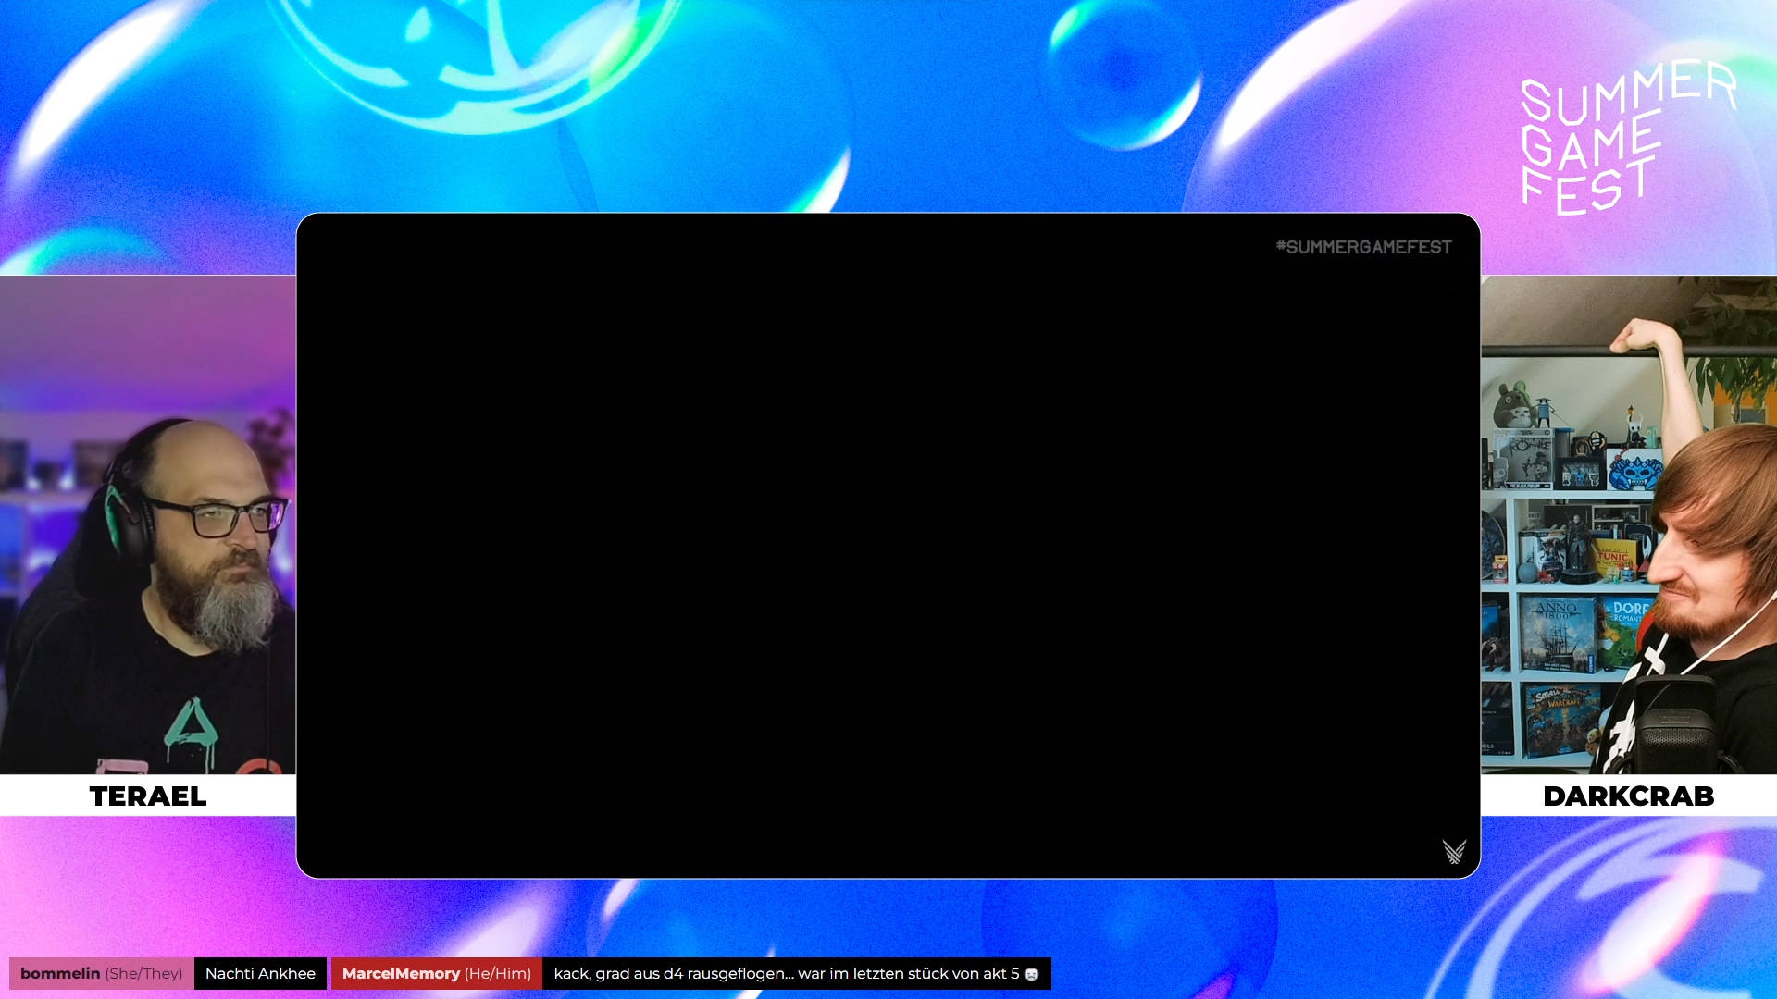Click the TERAEL name label
The width and height of the screenshot is (1777, 999).
pos(148,796)
